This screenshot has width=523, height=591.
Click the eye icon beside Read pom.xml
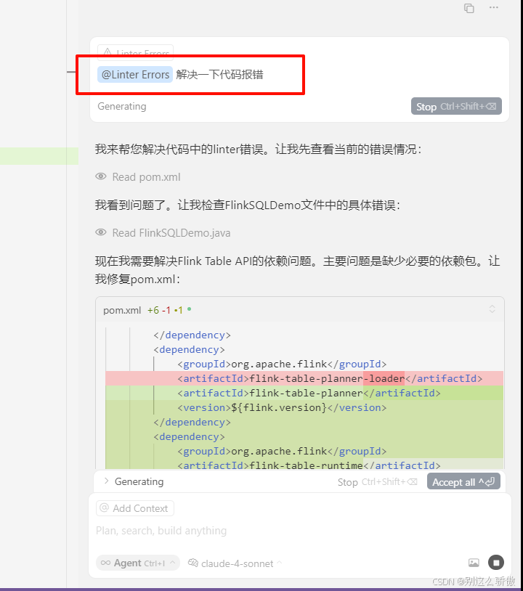101,176
